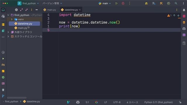
Task: Open the AI assistant icon in top bar
Action: point(169,3)
